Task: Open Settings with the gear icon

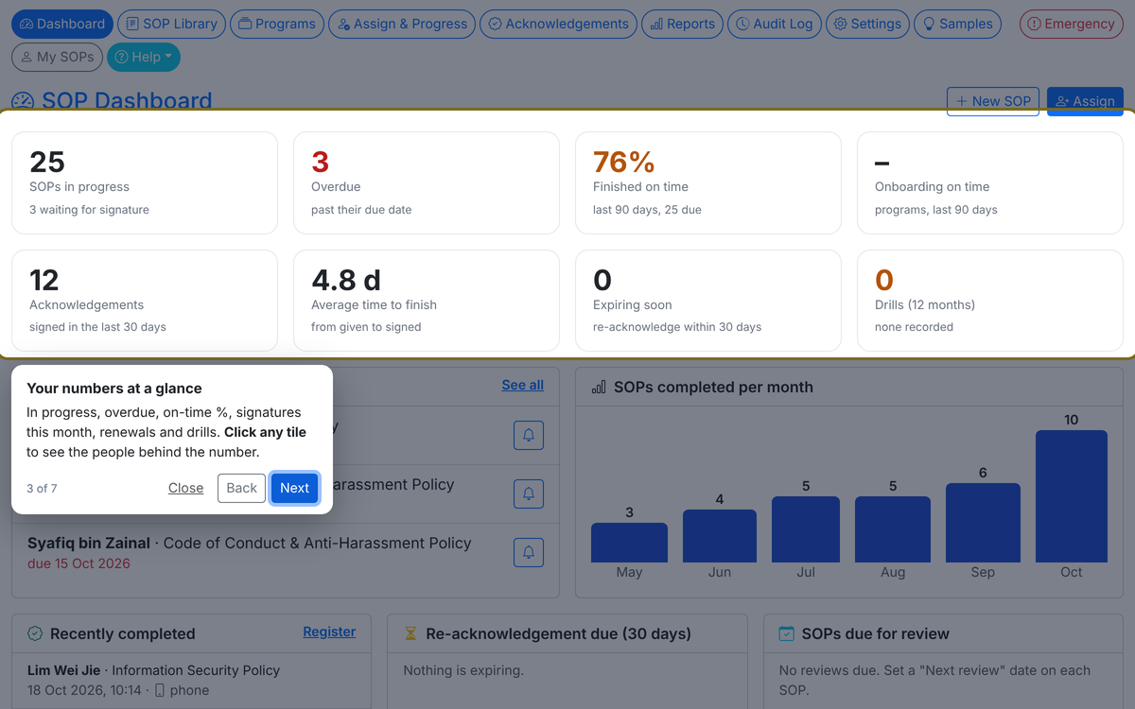Action: point(867,24)
